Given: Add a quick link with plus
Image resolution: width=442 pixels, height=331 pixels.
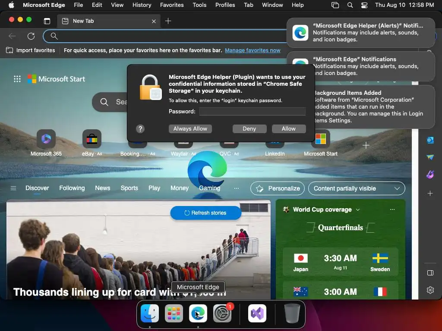Looking at the screenshot, I should [x=366, y=145].
